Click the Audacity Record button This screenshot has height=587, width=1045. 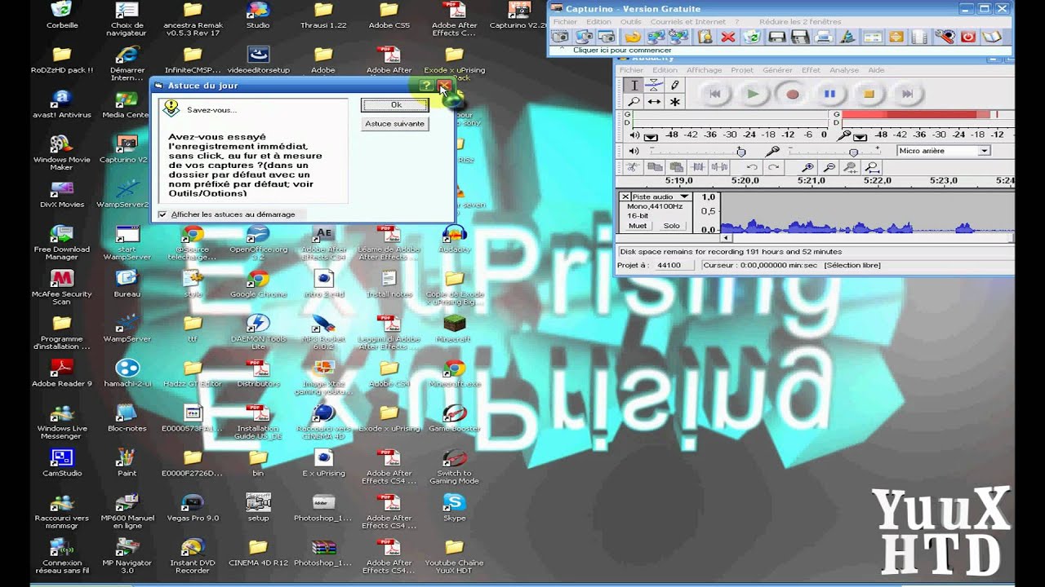pos(792,94)
